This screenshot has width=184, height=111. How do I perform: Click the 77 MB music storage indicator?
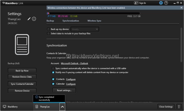(x=51, y=16)
